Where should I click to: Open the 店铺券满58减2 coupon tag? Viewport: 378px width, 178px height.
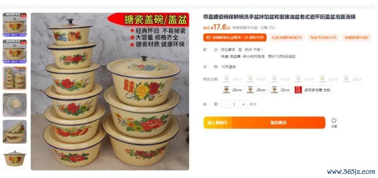point(356,38)
